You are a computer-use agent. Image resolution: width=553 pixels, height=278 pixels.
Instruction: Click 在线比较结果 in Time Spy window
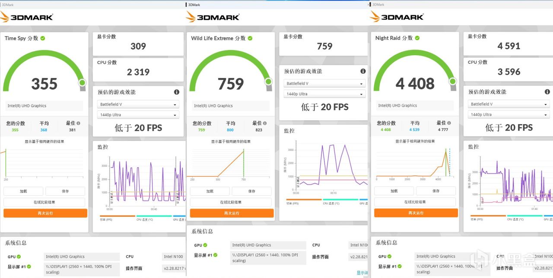(44, 202)
